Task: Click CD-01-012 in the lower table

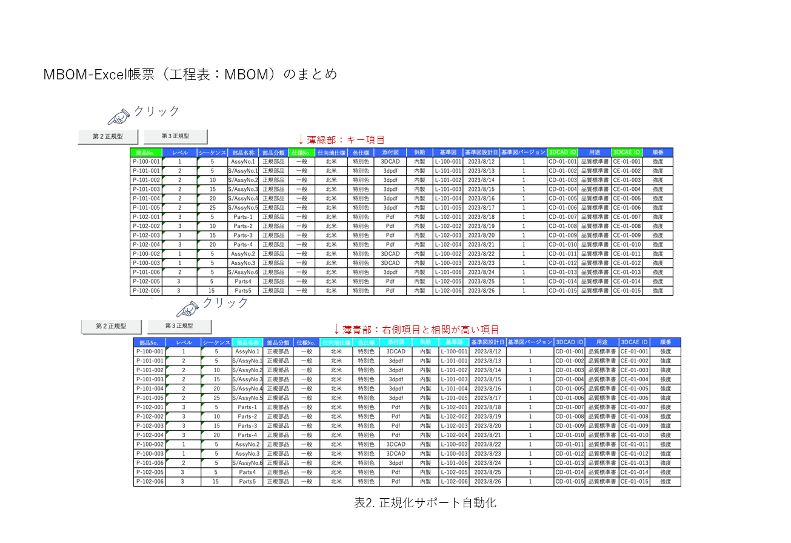Action: pos(570,453)
